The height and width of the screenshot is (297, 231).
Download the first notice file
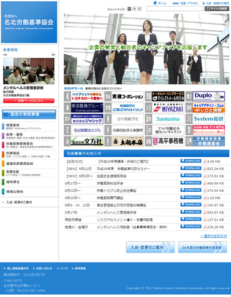pyautogui.click(x=191, y=161)
